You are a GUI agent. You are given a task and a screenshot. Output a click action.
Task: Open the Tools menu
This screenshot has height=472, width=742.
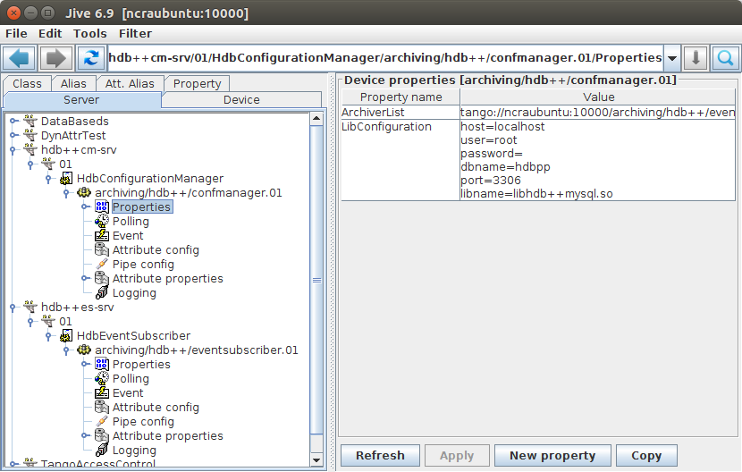pos(90,34)
